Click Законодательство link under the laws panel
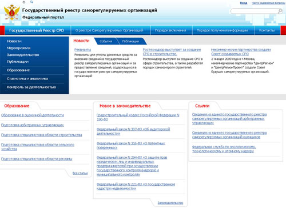286x208 pixels. point(170,203)
